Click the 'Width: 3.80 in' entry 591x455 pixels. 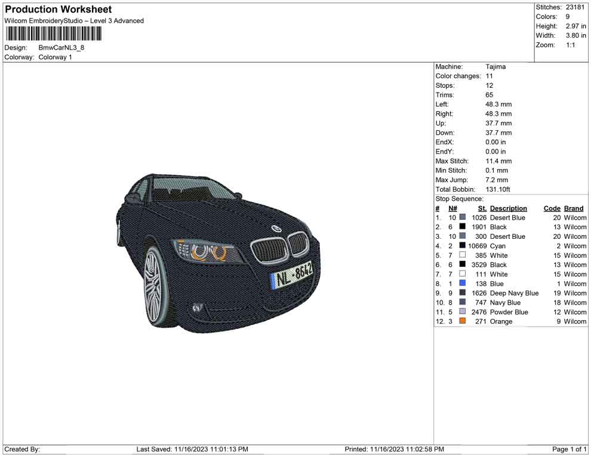561,35
